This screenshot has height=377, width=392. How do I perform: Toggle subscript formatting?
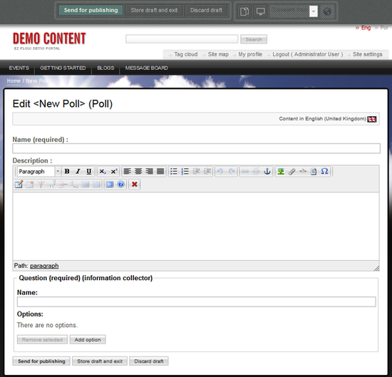point(103,172)
